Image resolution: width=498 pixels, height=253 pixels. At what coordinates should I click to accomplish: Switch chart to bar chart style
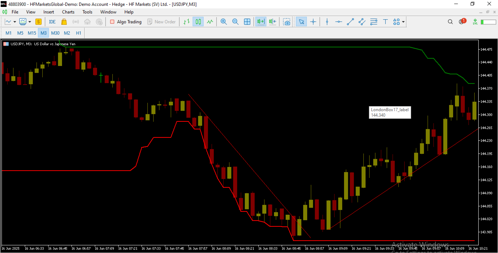click(186, 22)
